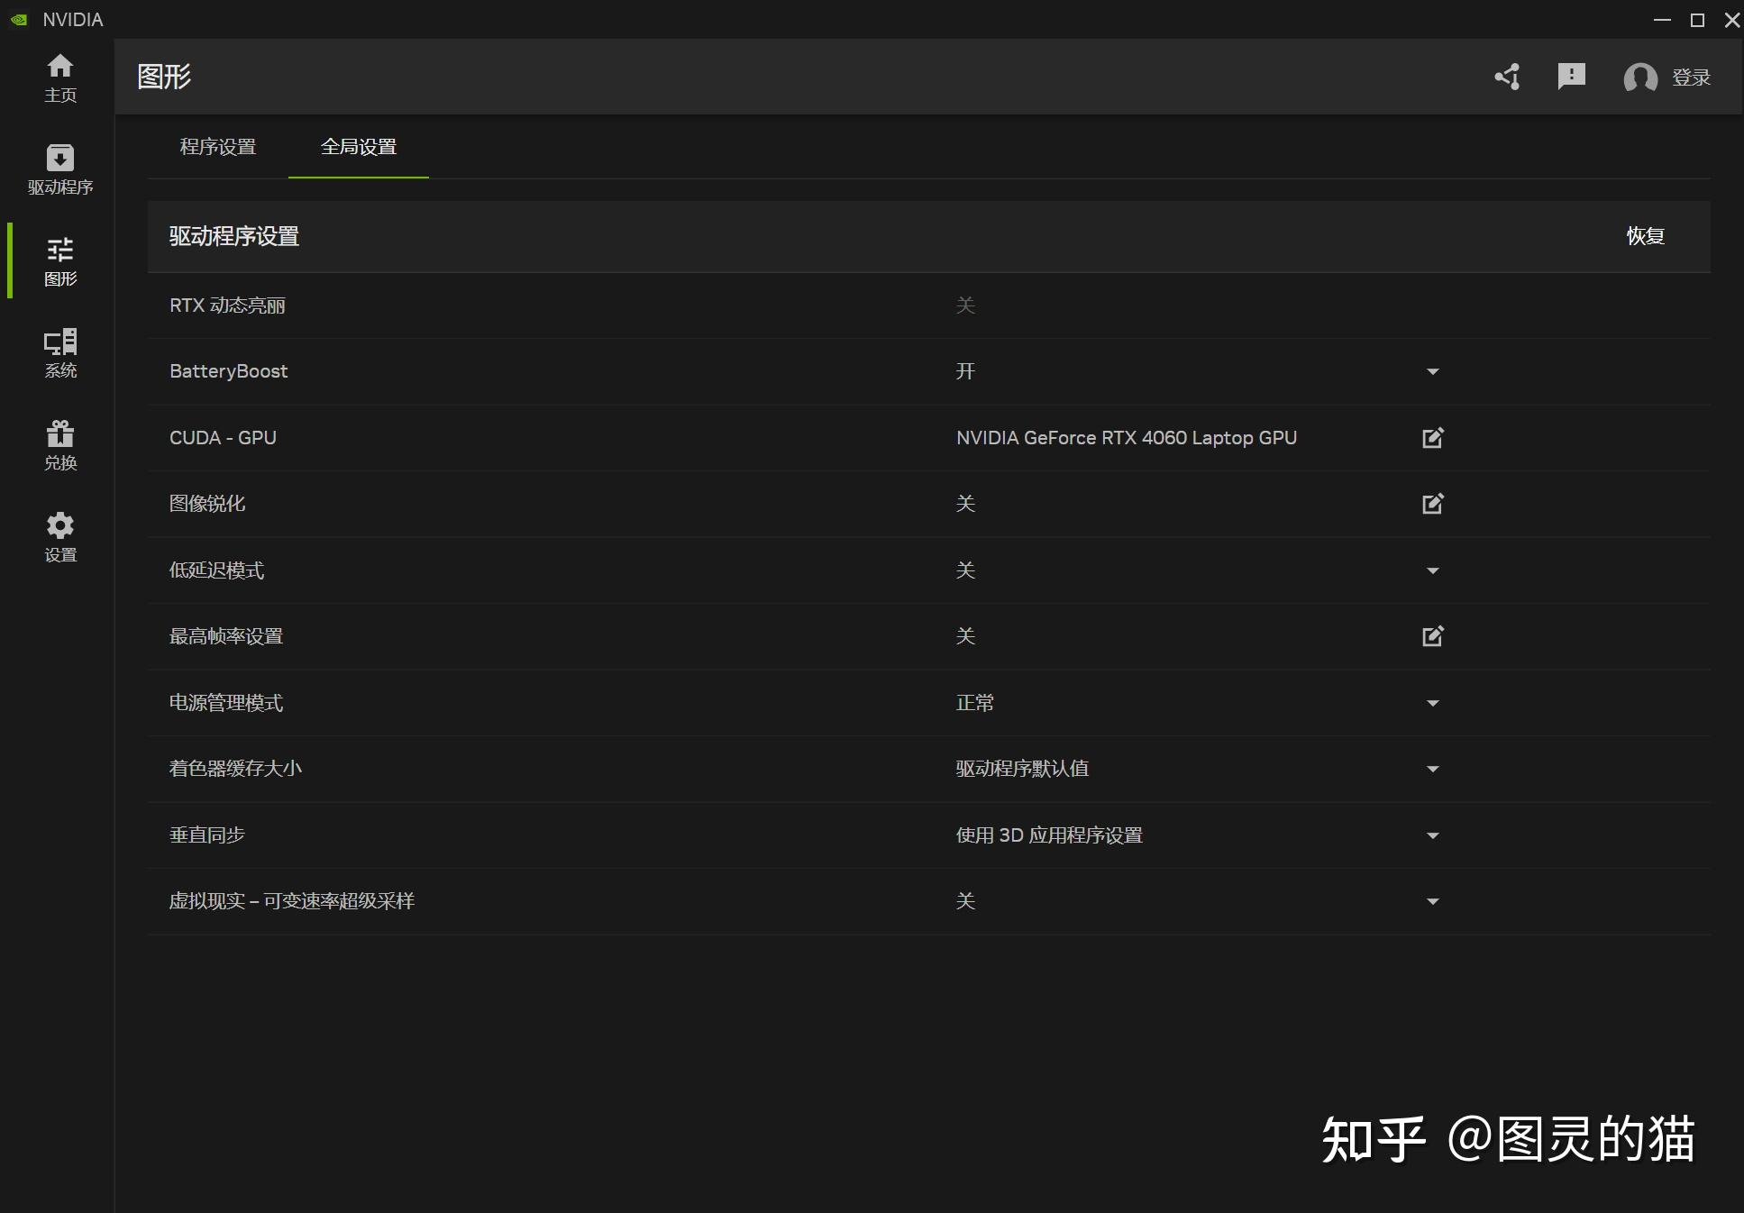Open the 电源管理模式 dropdown
This screenshot has width=1744, height=1213.
click(1432, 703)
